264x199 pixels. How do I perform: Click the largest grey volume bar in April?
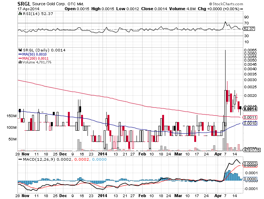click(x=225, y=137)
